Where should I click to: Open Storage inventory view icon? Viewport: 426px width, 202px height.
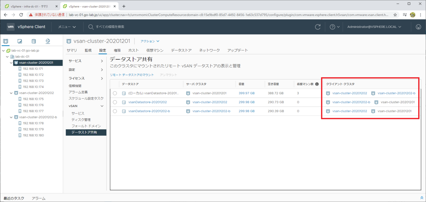pyautogui.click(x=34, y=41)
